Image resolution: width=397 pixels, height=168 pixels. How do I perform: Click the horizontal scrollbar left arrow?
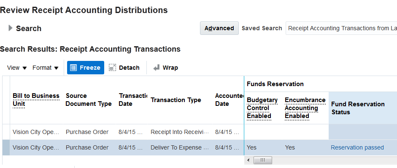(248, 160)
